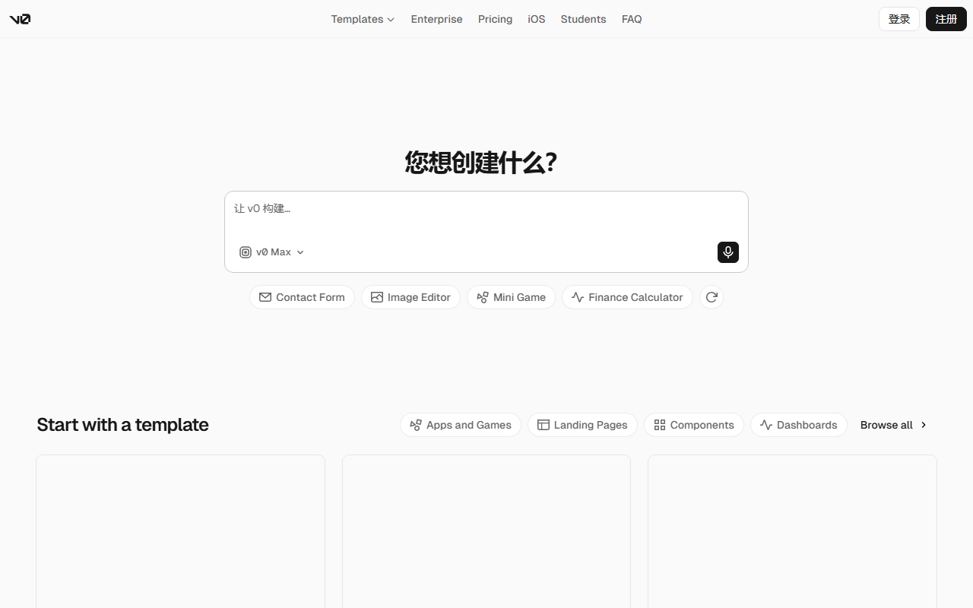The image size is (973, 608).
Task: Open the FAQ link
Action: coord(632,19)
